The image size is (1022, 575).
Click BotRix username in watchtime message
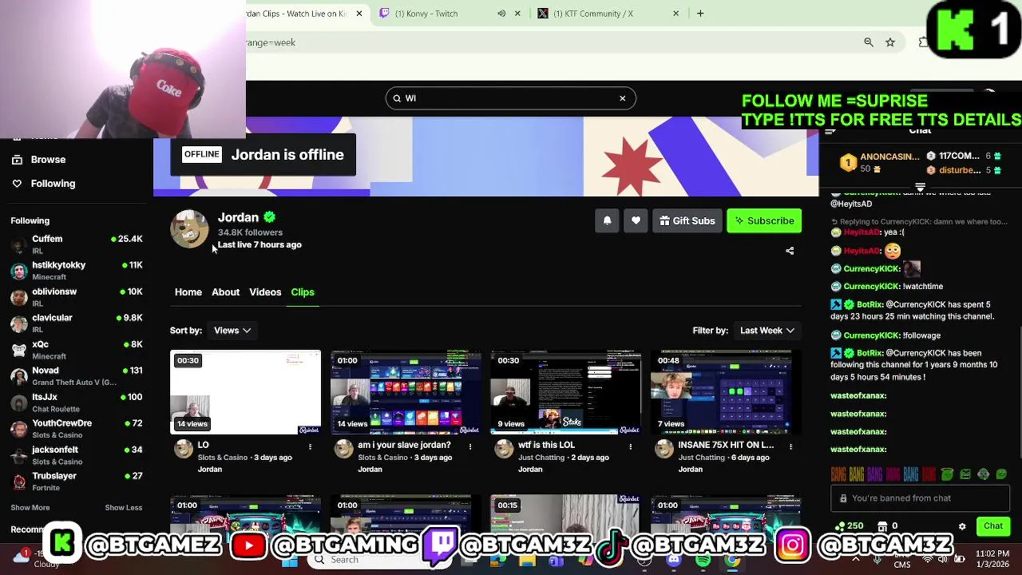click(869, 304)
